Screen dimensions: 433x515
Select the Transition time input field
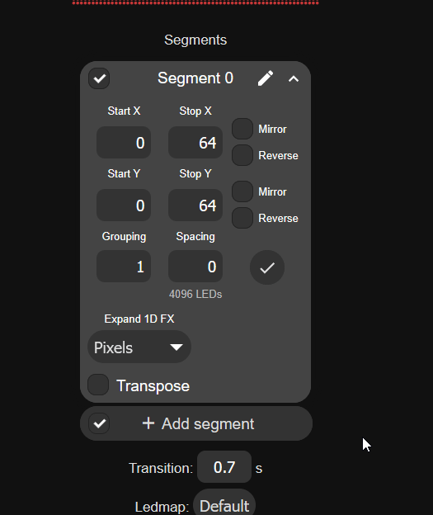[x=224, y=467]
